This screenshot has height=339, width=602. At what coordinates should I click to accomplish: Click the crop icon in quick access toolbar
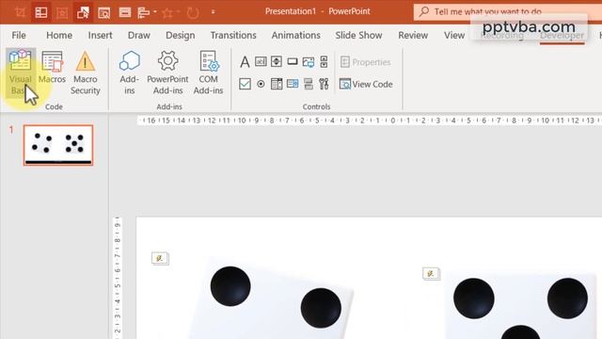21,12
